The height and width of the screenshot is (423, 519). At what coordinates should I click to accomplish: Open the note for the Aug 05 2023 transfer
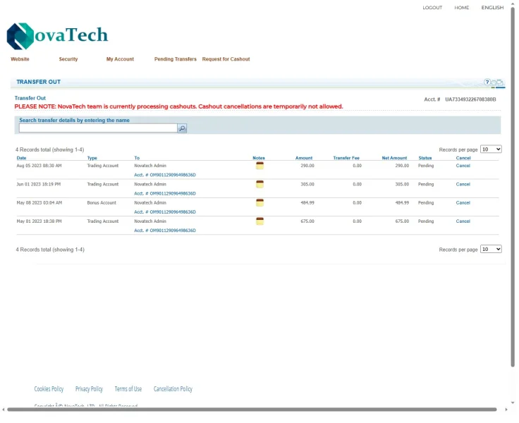[259, 166]
